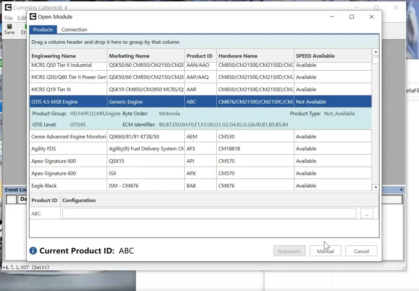Switch to the Connection tab
This screenshot has width=419, height=291.
74,29
